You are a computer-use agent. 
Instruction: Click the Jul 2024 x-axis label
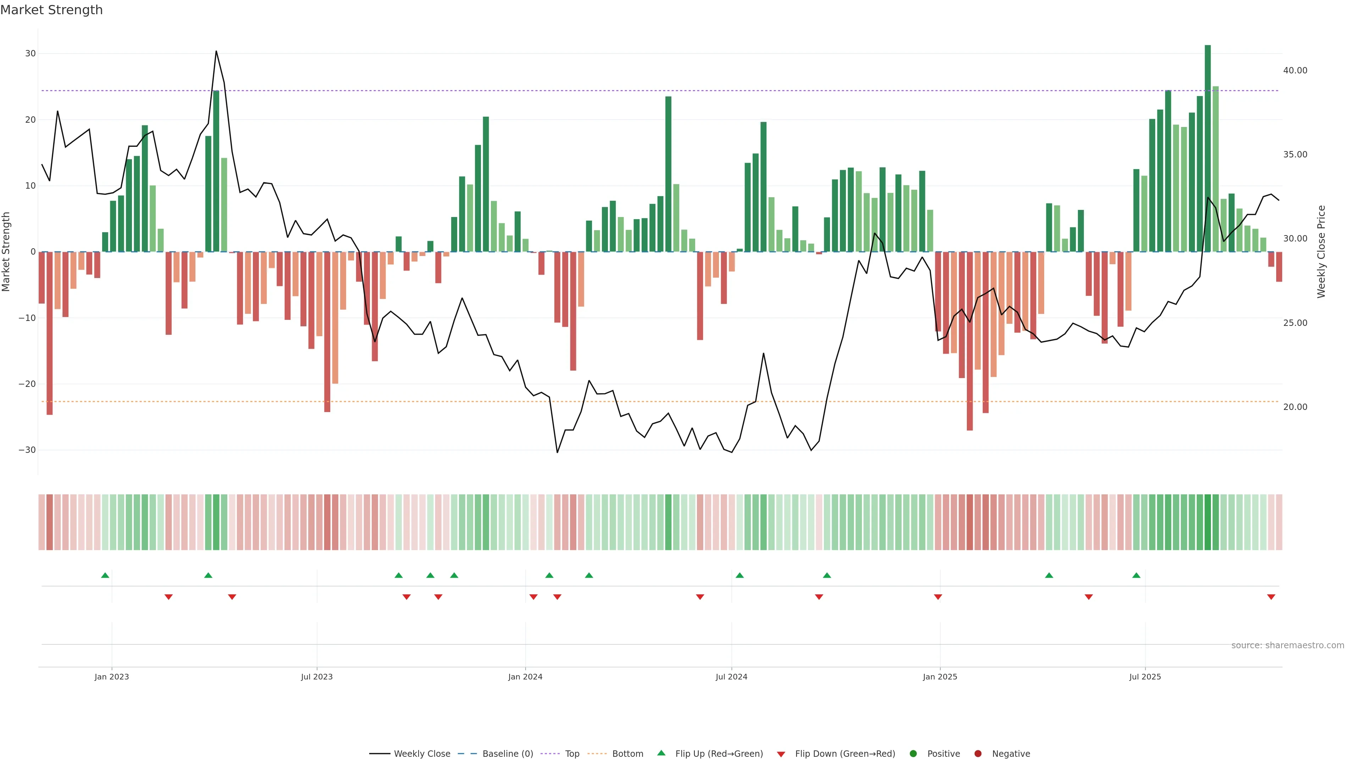tap(731, 677)
